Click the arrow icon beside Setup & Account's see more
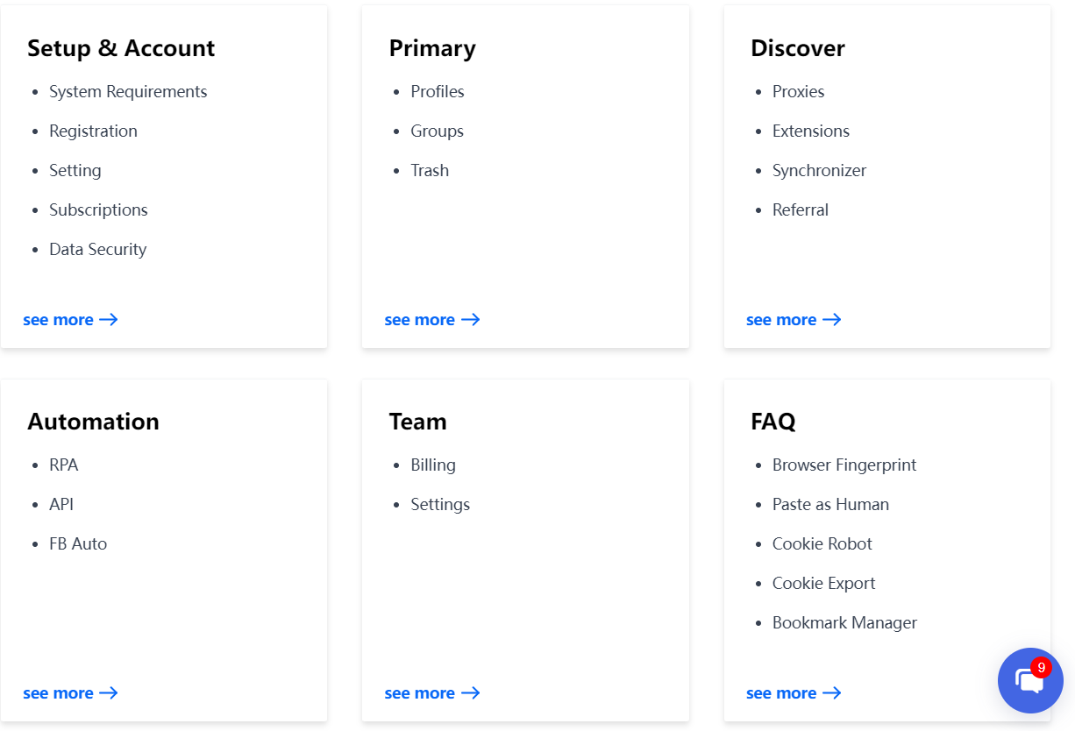Viewport: 1075px width, 731px height. pyautogui.click(x=110, y=319)
